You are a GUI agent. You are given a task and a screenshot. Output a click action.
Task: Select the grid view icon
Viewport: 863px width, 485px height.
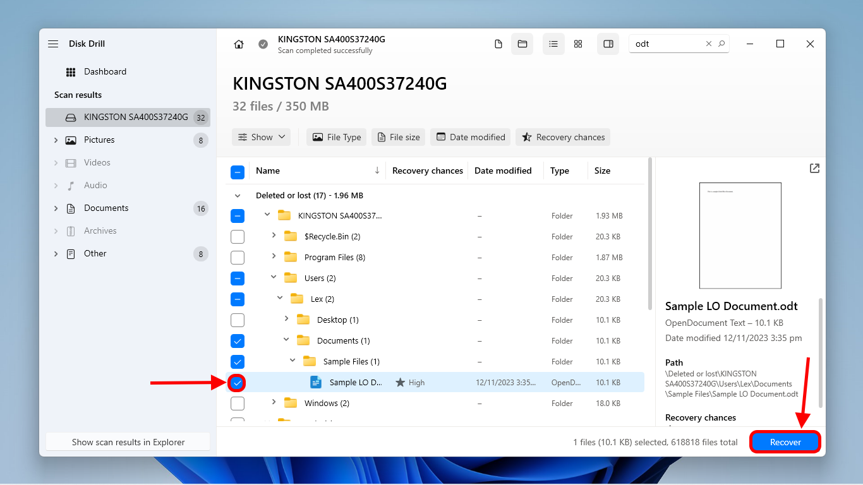coord(577,44)
